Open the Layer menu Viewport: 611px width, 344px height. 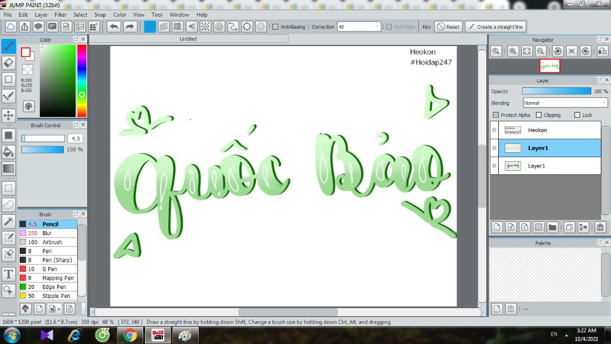point(41,14)
